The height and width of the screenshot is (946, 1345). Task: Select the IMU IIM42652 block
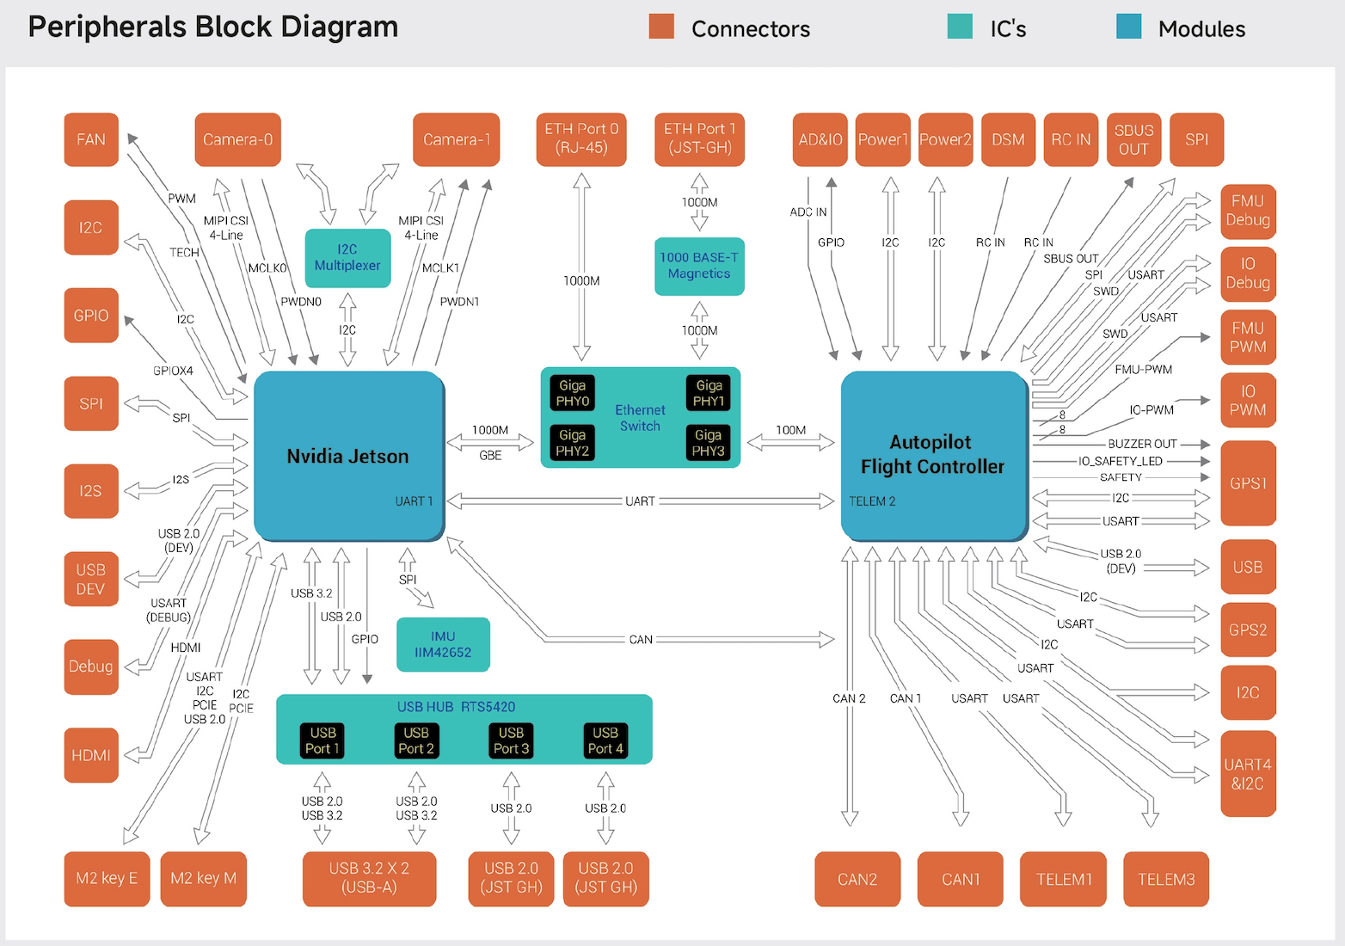[x=444, y=645]
